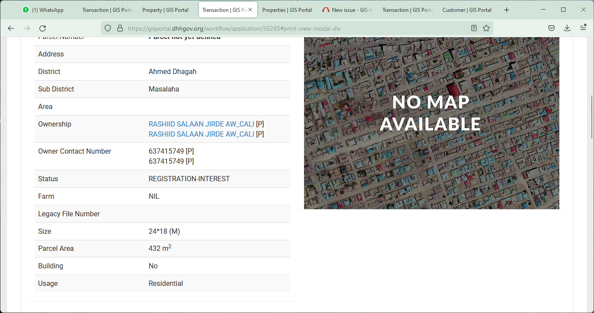Open downloads panel
Image resolution: width=594 pixels, height=313 pixels.
[567, 28]
